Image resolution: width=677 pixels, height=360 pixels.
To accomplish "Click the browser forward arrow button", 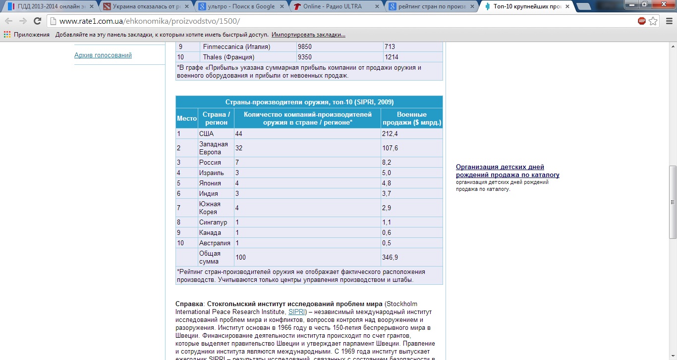I will tap(23, 21).
